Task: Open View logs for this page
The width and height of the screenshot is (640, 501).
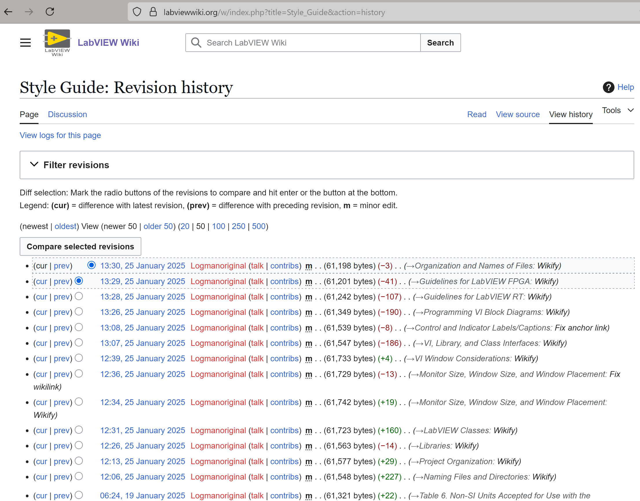Action: pos(60,135)
